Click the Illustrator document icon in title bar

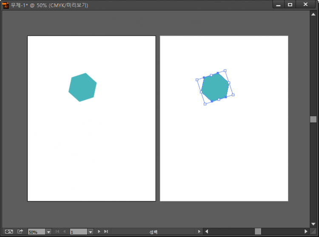6,5
